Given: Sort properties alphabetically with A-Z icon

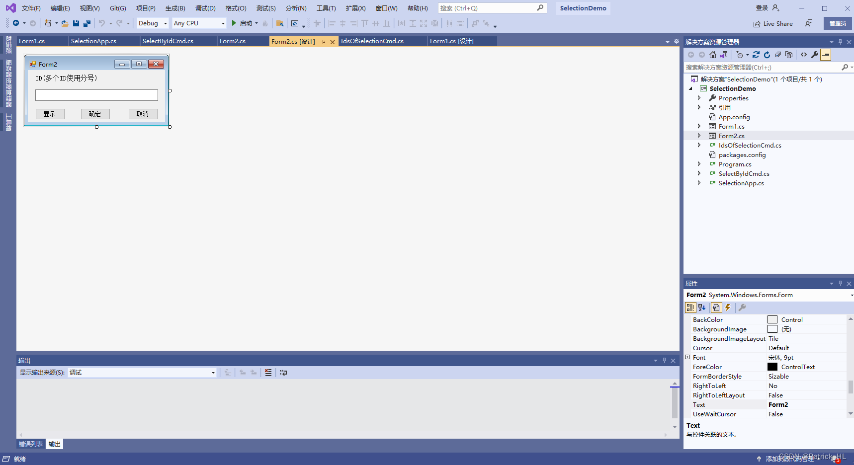Looking at the screenshot, I should pyautogui.click(x=702, y=308).
